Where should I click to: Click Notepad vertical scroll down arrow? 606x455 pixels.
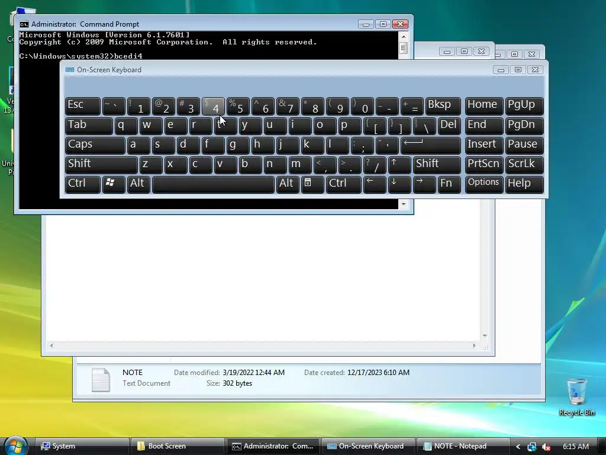click(x=485, y=336)
